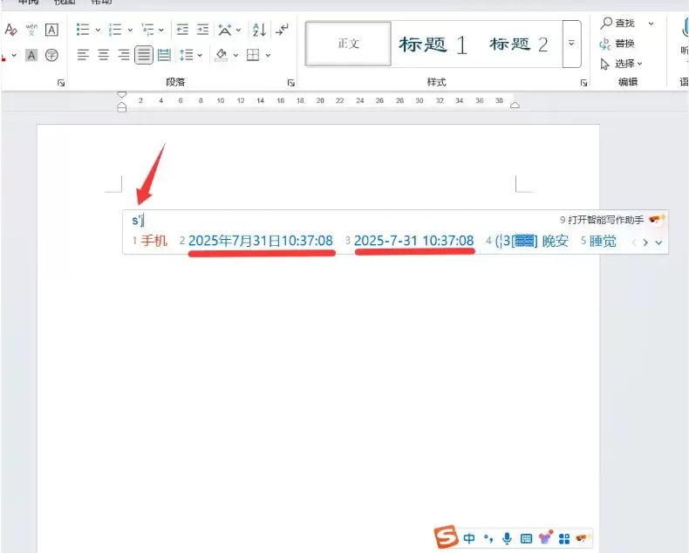Open the paragraph settings dialog launcher
This screenshot has width=689, height=553.
291,83
